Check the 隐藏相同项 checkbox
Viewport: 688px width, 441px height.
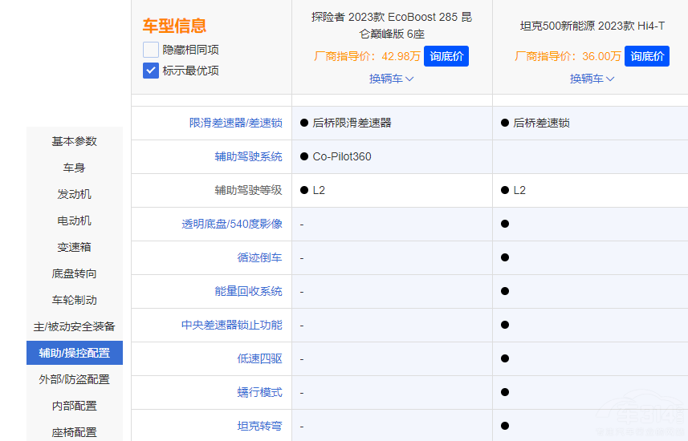coord(151,50)
